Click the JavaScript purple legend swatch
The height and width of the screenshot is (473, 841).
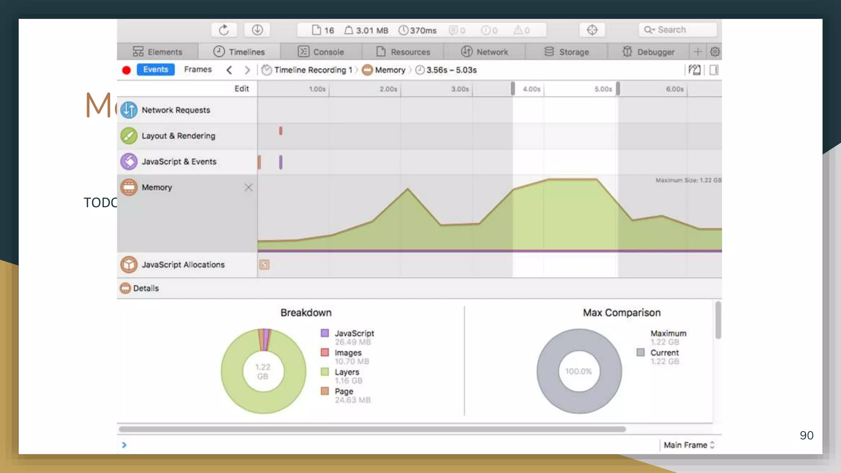(325, 333)
